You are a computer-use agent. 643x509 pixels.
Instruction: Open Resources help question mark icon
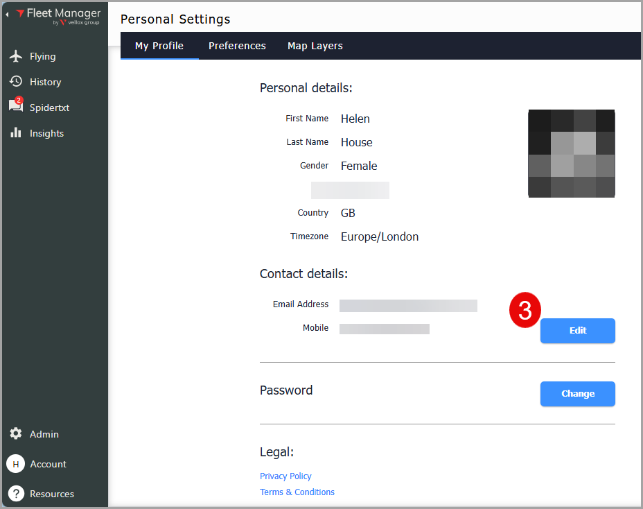tap(15, 494)
